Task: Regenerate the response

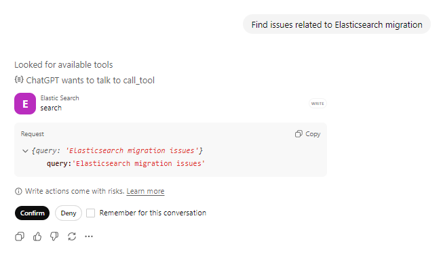Action: pos(72,236)
